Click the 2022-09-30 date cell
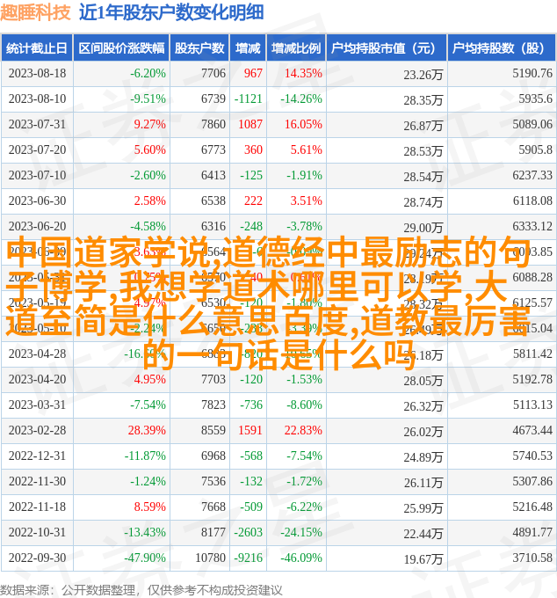 (x=36, y=558)
